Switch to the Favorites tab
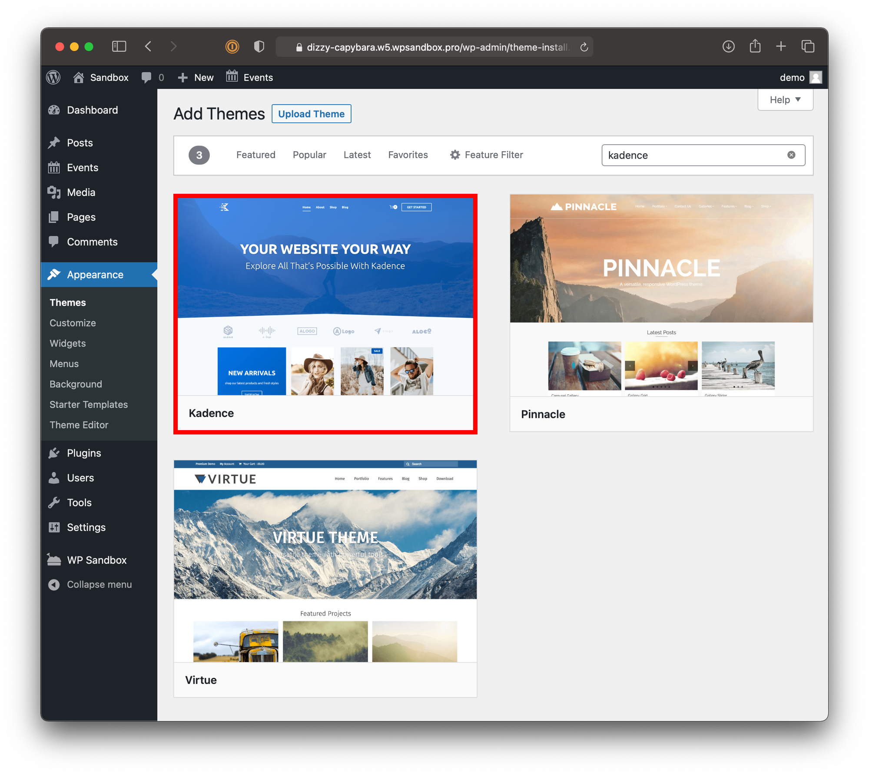Screen dimensions: 869x775 [x=408, y=155]
